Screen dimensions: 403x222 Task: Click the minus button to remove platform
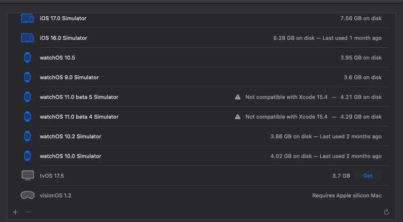(x=28, y=212)
